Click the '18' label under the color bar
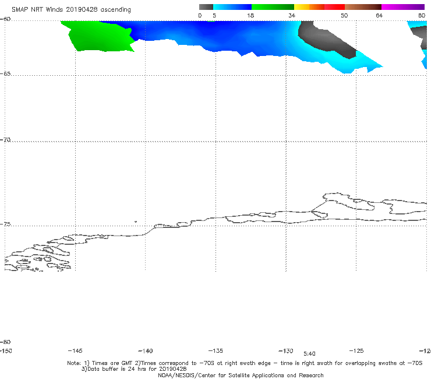The image size is (431, 379). coord(250,15)
